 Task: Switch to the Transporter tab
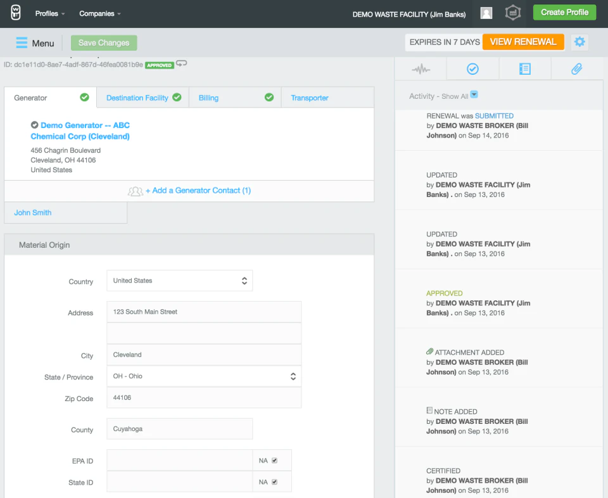309,98
